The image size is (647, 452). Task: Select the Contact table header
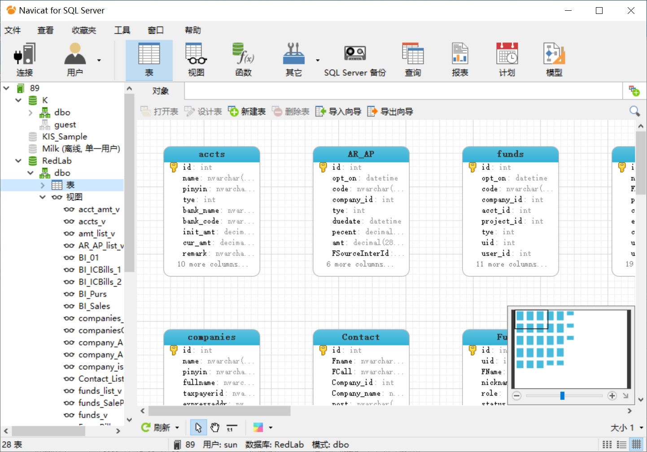point(361,337)
